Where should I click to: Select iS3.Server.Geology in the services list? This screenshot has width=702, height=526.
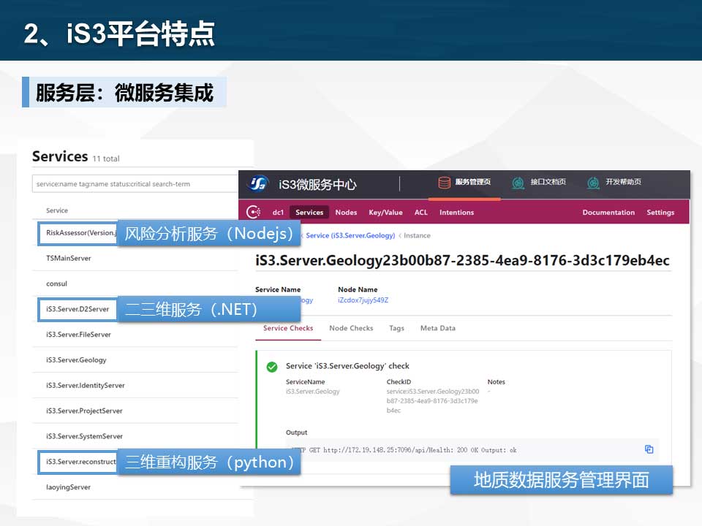pos(135,360)
